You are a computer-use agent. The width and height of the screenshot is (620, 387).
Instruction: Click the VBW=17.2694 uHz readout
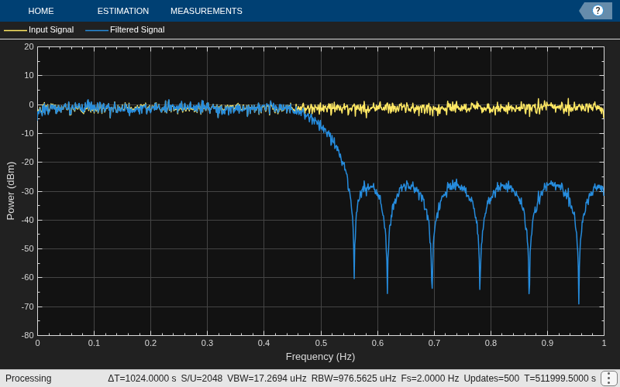point(267,378)
